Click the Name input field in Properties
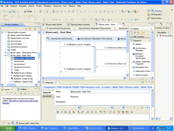The image size is (174, 131). pyautogui.click(x=110, y=92)
